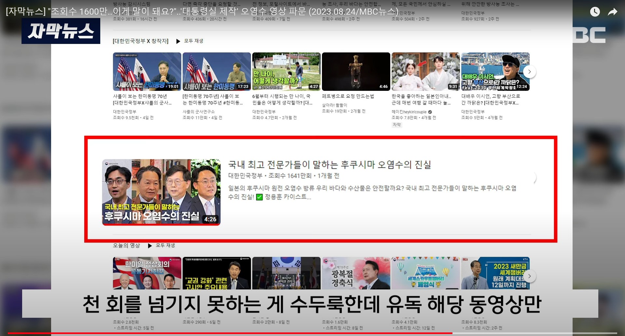Click the 오늘의 영상 section heading
625x336 pixels.
point(126,245)
